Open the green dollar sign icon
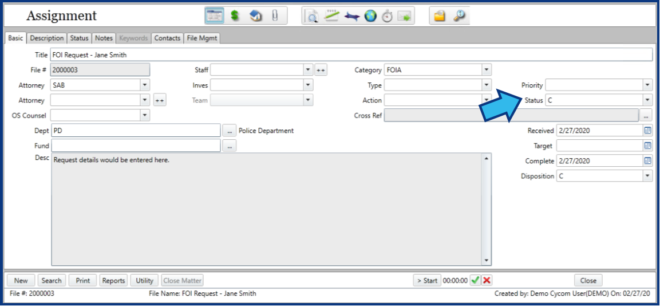This screenshot has width=660, height=306. pos(235,16)
